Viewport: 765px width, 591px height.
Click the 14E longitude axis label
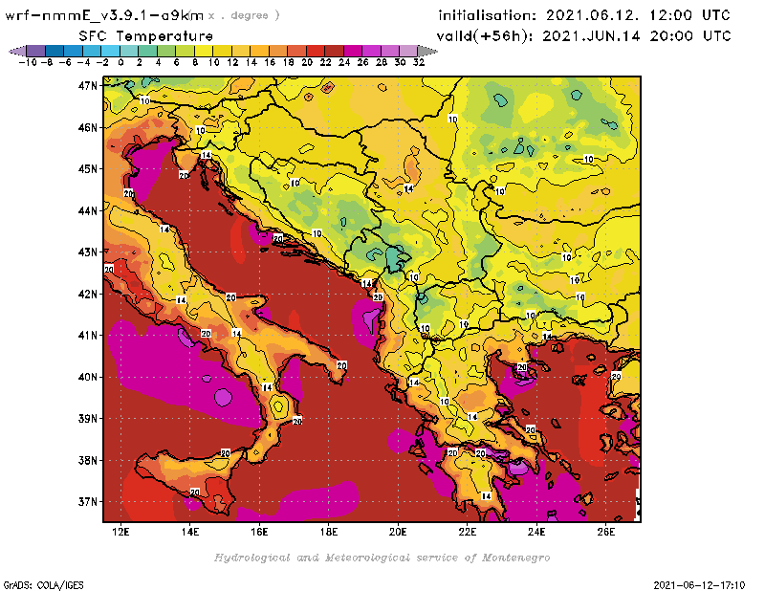coord(189,532)
